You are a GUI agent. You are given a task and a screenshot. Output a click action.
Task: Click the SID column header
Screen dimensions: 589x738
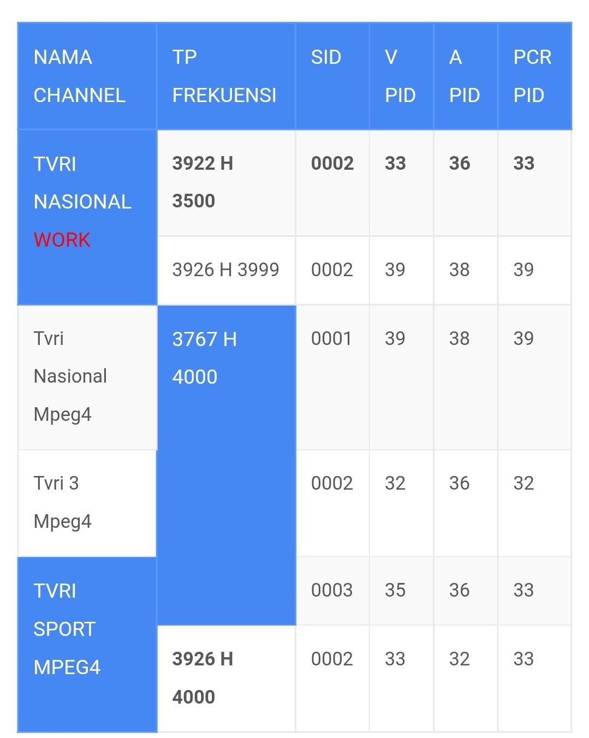coord(332,76)
